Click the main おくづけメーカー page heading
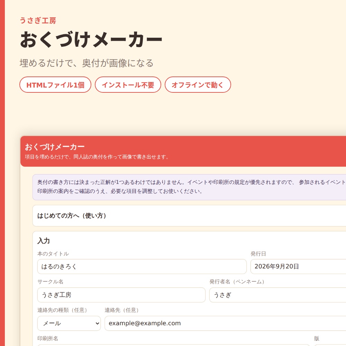Image resolution: width=346 pixels, height=346 pixels. tap(91, 39)
